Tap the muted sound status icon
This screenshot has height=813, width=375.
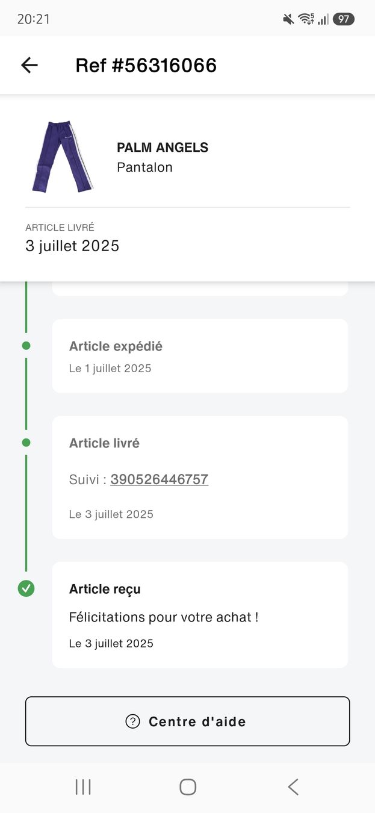pyautogui.click(x=288, y=19)
